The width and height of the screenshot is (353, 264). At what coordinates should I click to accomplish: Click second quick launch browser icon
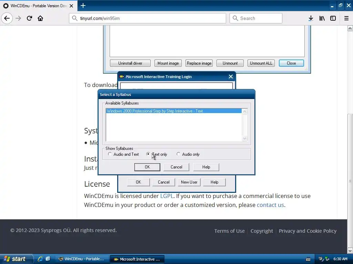tap(48, 259)
